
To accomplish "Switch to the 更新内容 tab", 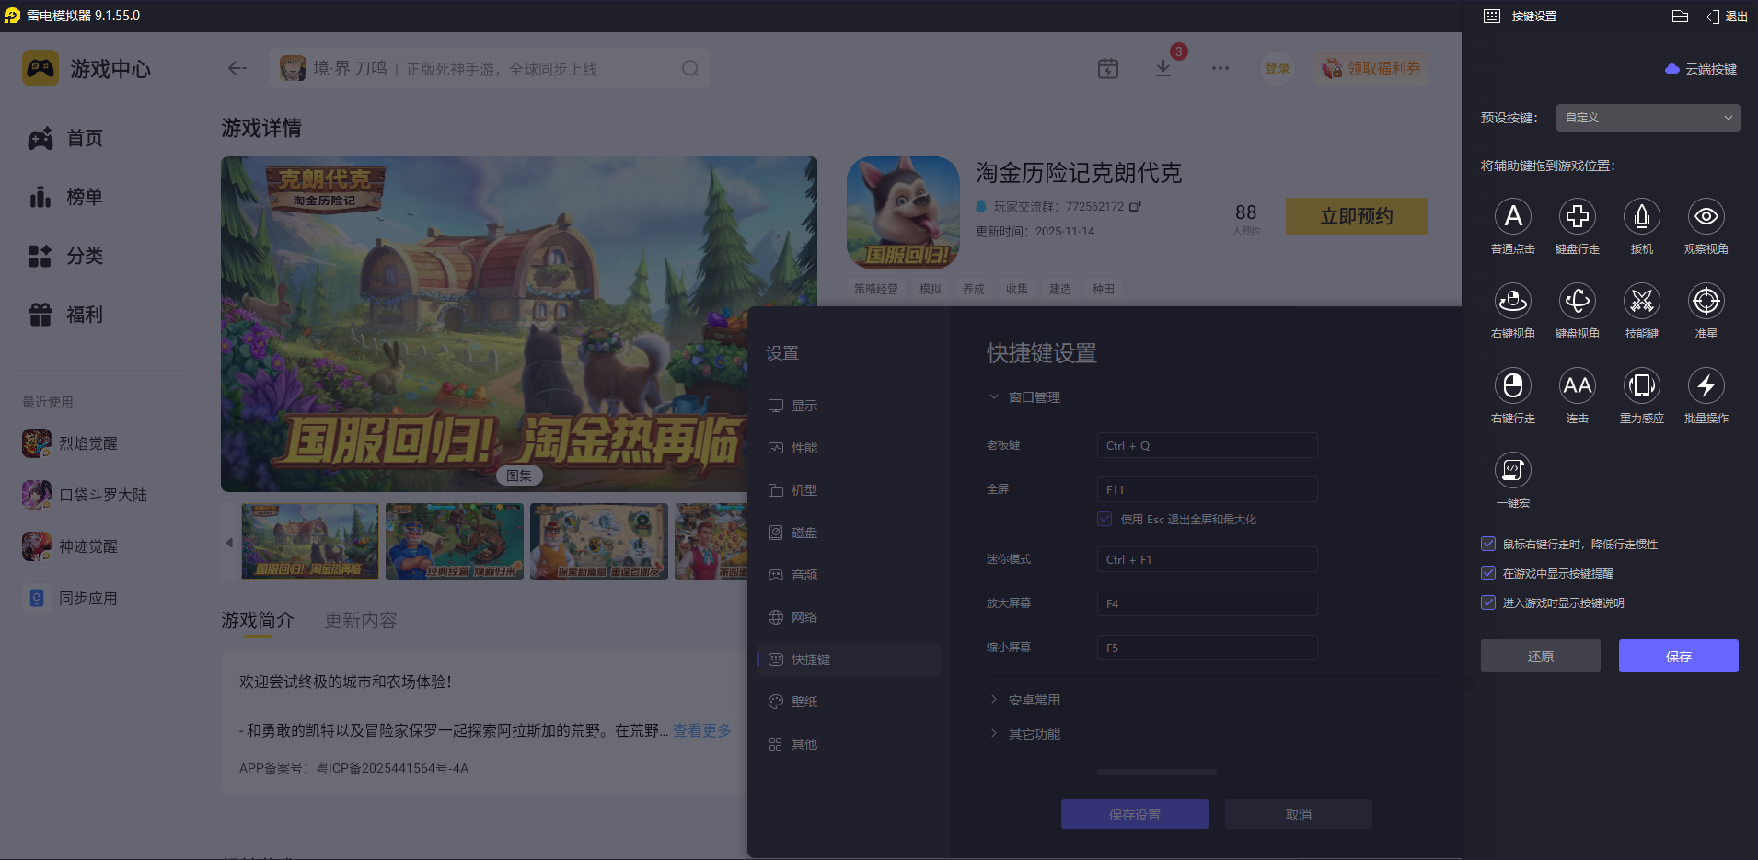I will click(x=360, y=620).
